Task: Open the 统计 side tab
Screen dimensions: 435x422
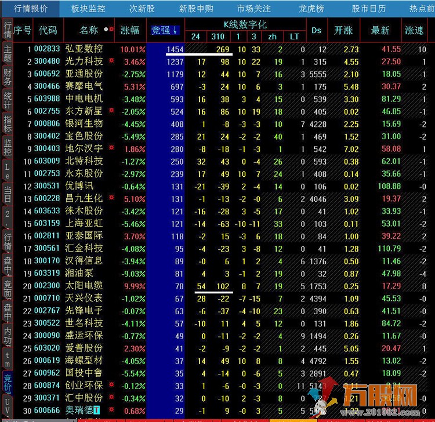Action: pos(7,100)
